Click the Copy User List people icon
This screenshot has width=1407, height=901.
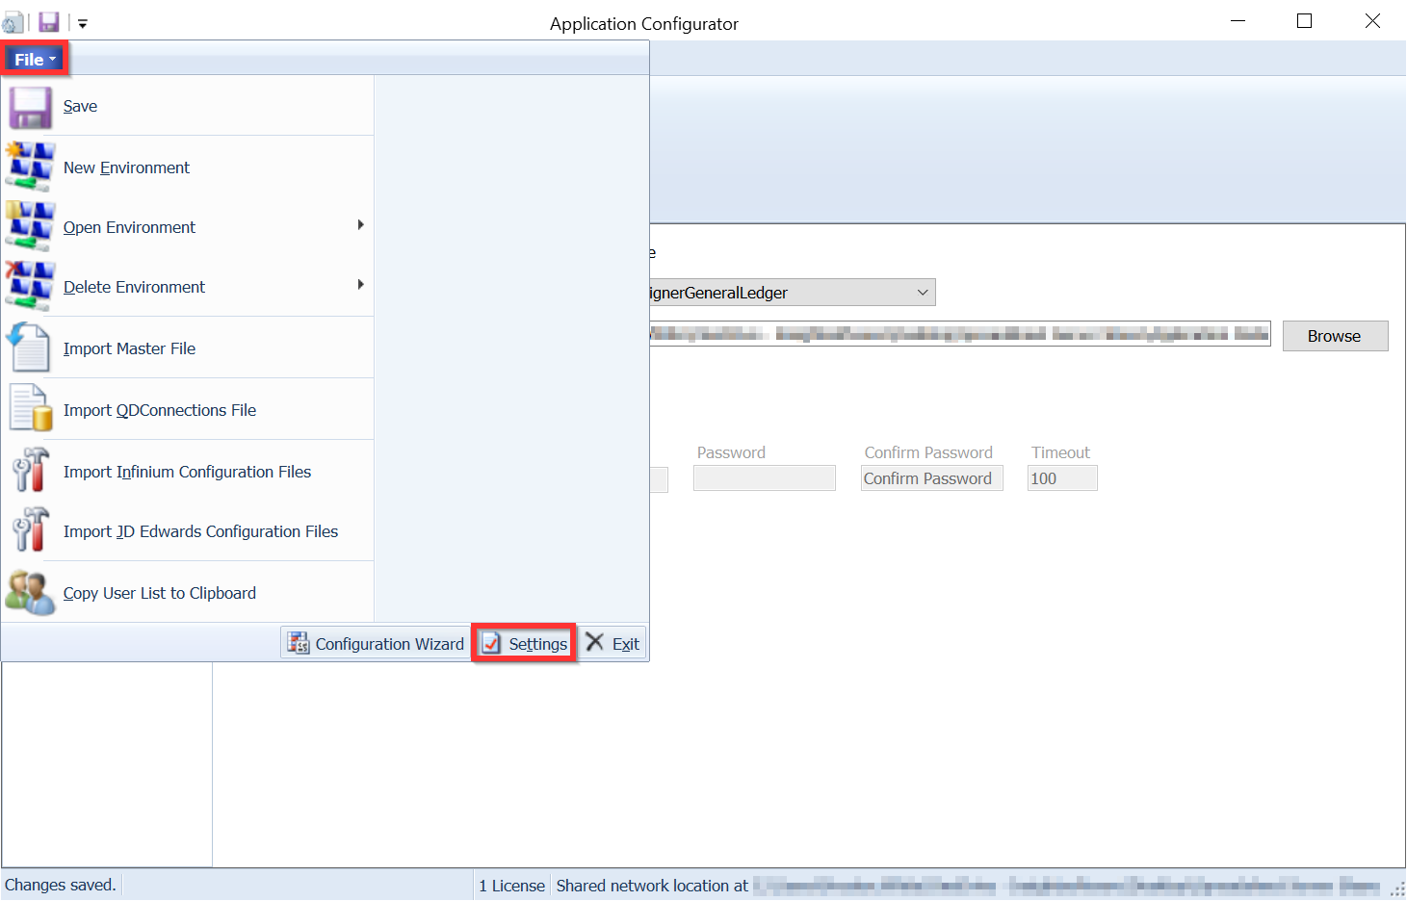[x=30, y=592]
